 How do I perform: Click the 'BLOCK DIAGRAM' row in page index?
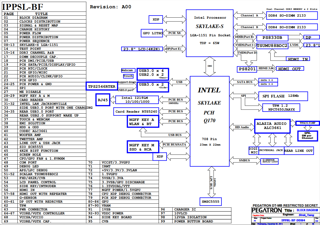tap(44, 18)
